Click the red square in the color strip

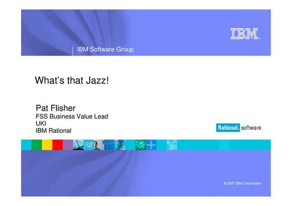(x=57, y=145)
